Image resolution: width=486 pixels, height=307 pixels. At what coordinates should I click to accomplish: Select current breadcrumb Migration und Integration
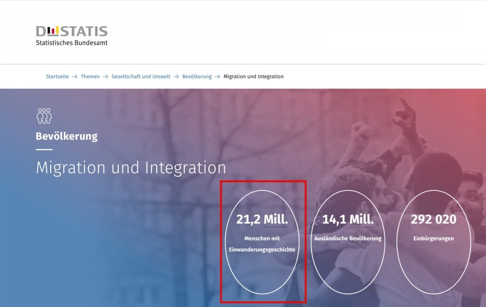tap(253, 77)
